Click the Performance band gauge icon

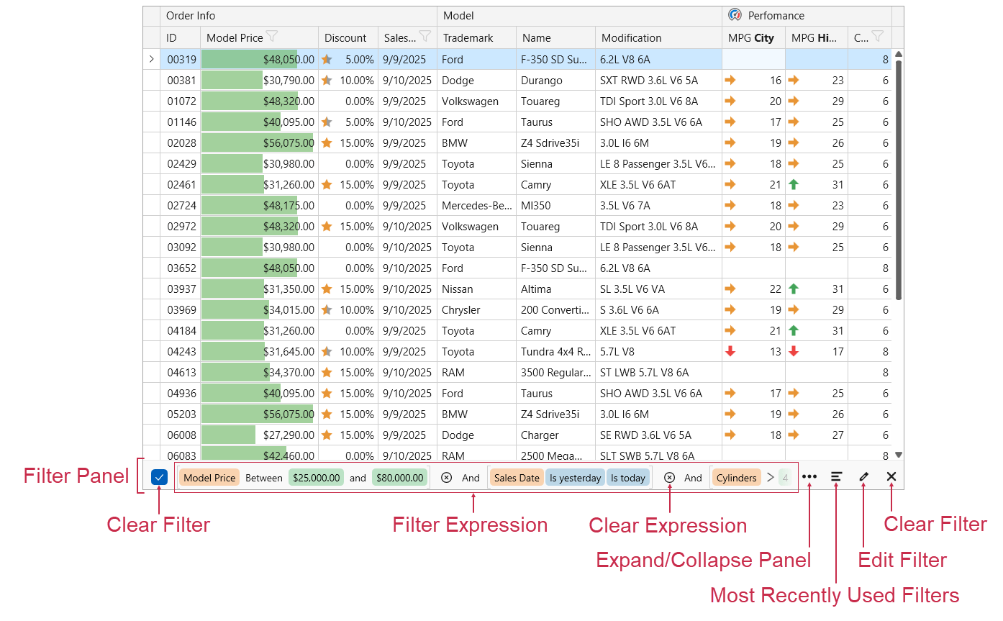735,15
